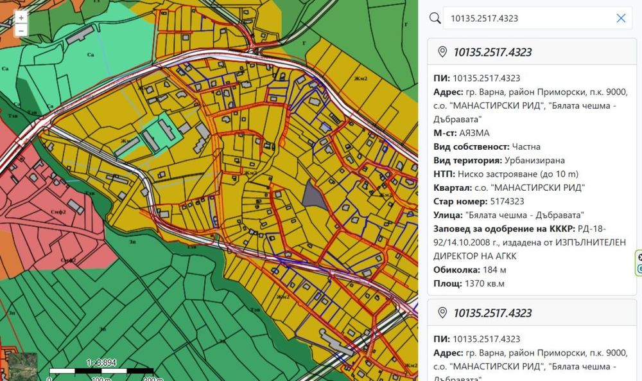The height and width of the screenshot is (381, 642).
Task: Select the 'М-ст: АЯЗМА' line
Action: [x=462, y=133]
